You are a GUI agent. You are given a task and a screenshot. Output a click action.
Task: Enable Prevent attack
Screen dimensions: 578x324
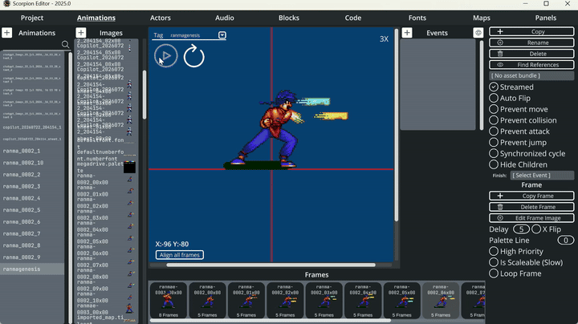494,131
